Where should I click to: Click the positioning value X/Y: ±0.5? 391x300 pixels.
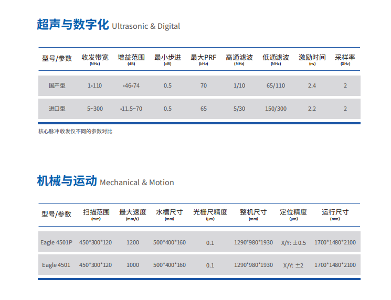click(293, 243)
